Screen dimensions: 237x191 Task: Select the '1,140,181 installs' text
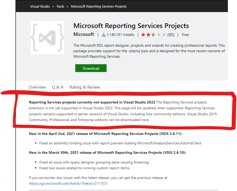[x=120, y=35]
